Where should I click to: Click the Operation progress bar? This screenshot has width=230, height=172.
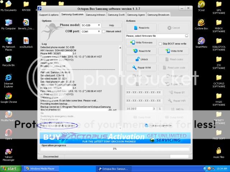click(x=115, y=149)
